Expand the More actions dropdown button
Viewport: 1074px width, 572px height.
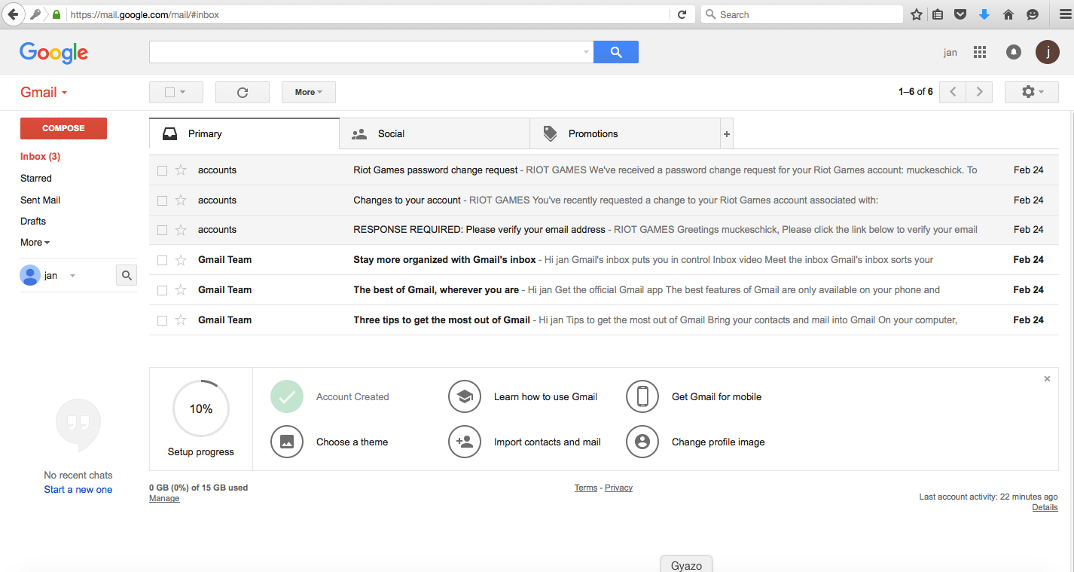(309, 92)
